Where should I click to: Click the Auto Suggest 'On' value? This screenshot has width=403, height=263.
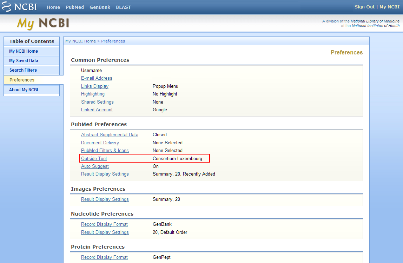pyautogui.click(x=156, y=166)
